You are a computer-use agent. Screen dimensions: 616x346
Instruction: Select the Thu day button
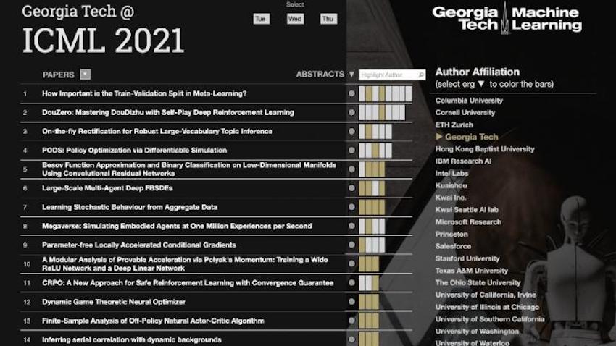pyautogui.click(x=328, y=19)
